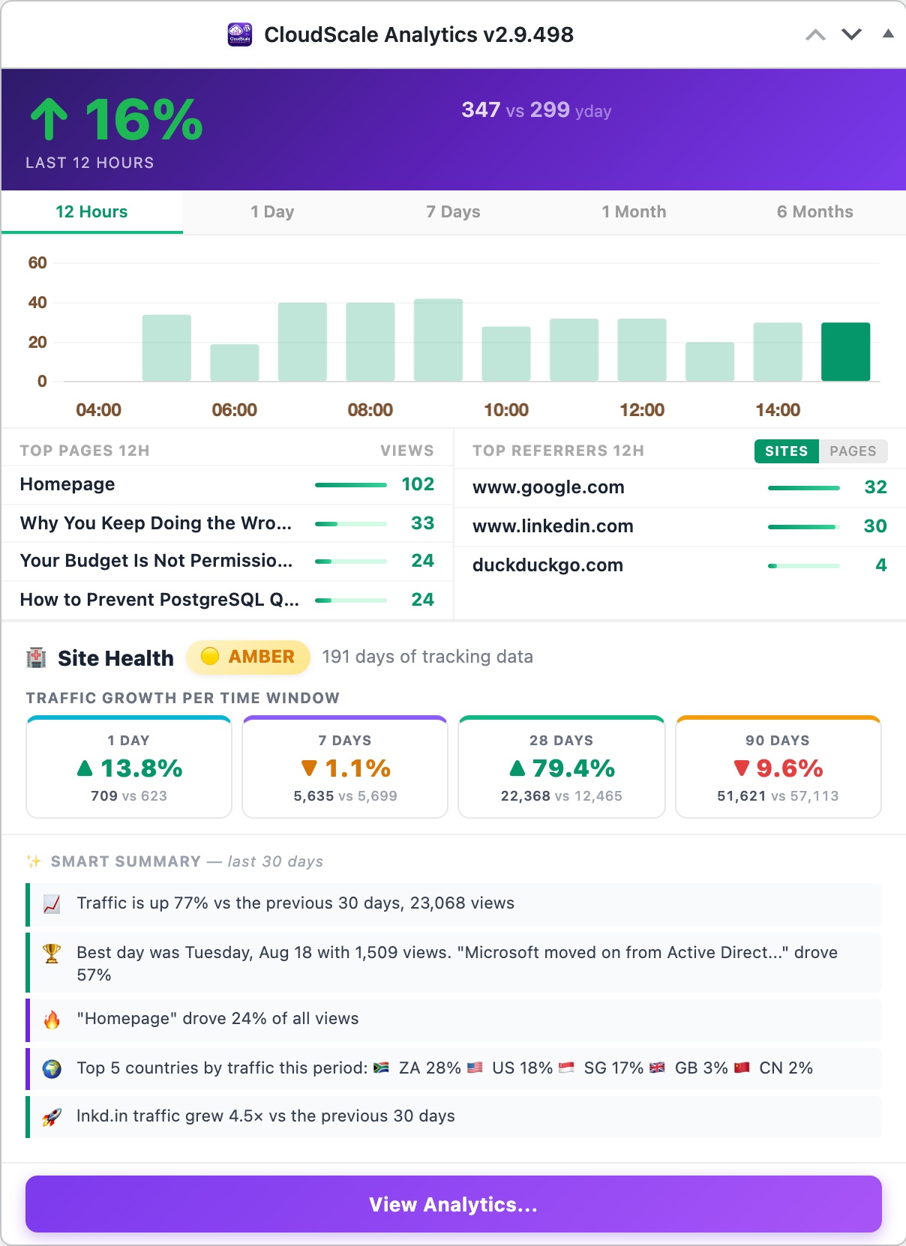Click the fire icon on Homepage summary
The width and height of the screenshot is (906, 1246).
[x=52, y=1020]
